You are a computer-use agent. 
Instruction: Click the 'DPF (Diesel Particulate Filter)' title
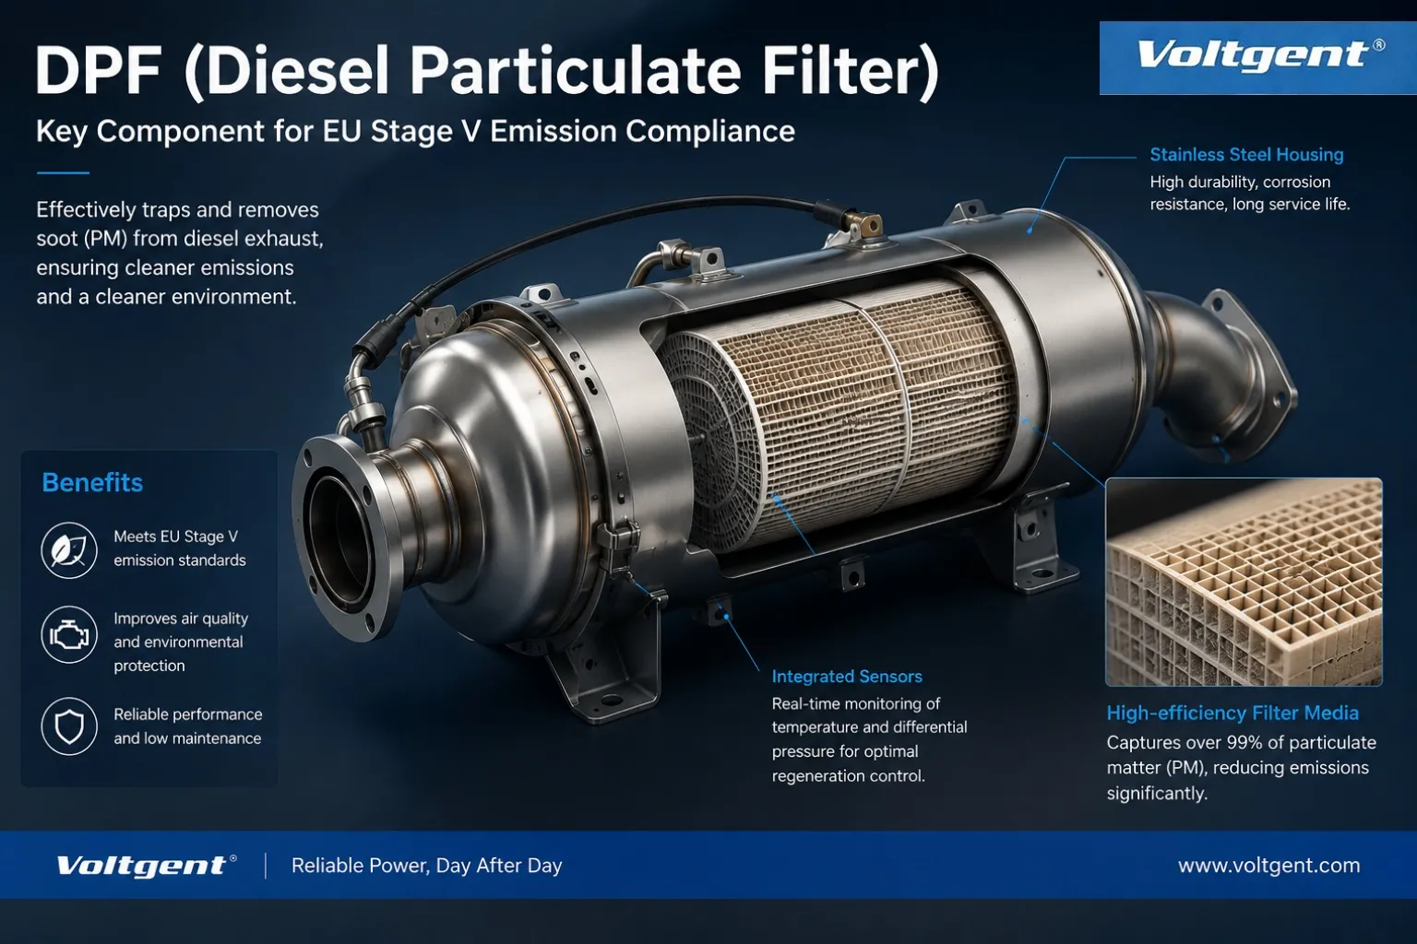(x=487, y=71)
